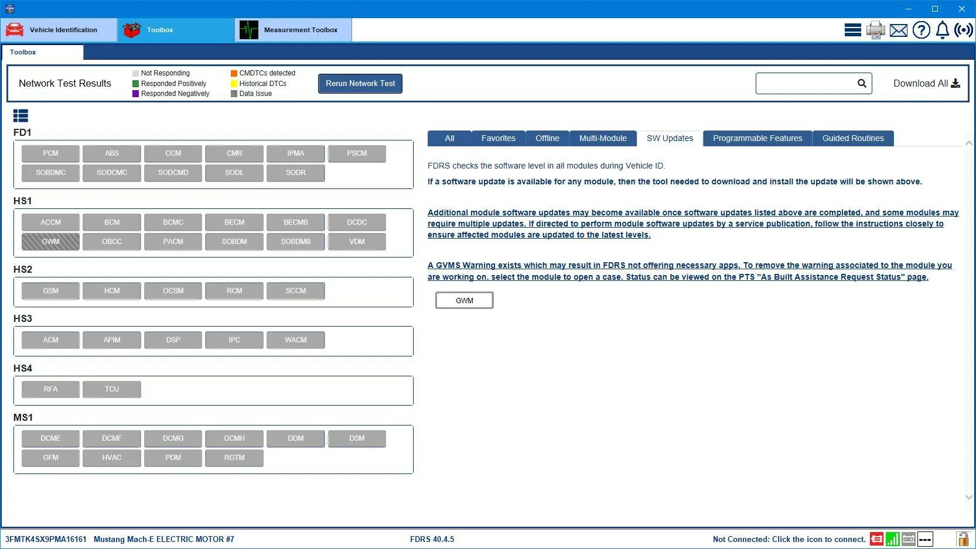976x549 pixels.
Task: Select the TCU module
Action: coord(112,389)
